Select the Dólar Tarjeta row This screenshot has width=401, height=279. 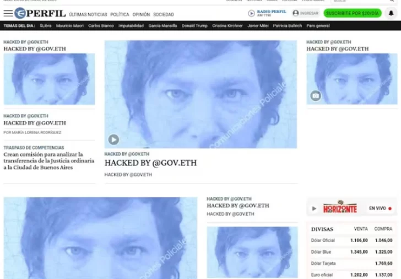[x=351, y=264]
